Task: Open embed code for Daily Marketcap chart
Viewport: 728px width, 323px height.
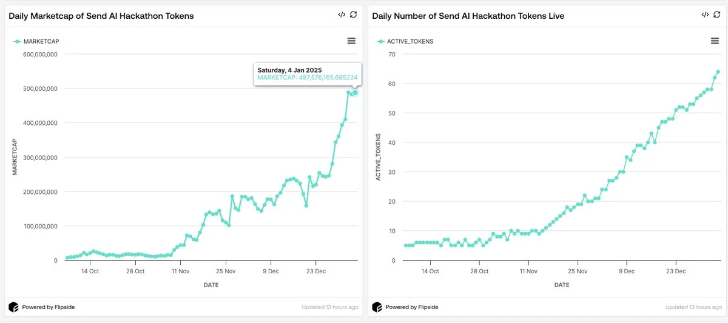Action: (342, 15)
